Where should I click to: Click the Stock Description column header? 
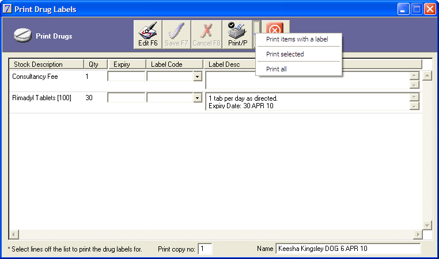(x=47, y=64)
